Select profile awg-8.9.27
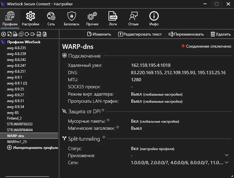234x178 pixels. (15, 95)
